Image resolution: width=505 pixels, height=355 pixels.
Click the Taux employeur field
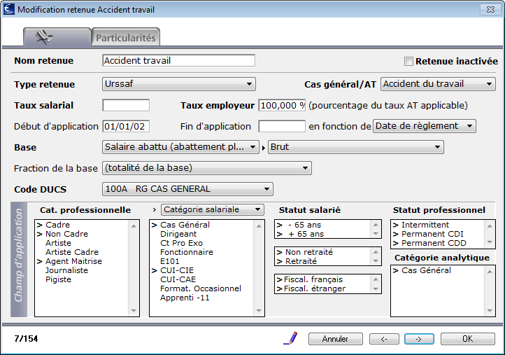282,105
